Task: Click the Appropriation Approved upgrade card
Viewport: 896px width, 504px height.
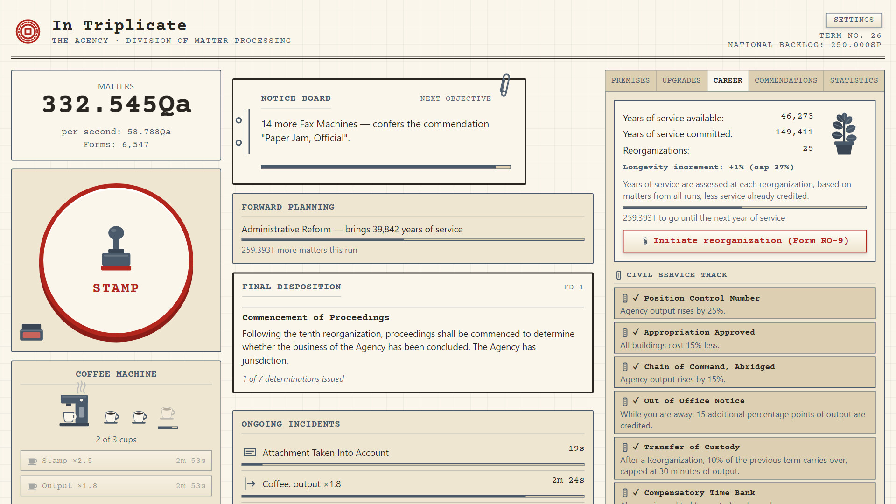Action: click(744, 338)
